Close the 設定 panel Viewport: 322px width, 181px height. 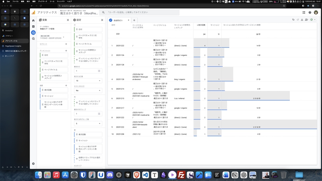102,20
